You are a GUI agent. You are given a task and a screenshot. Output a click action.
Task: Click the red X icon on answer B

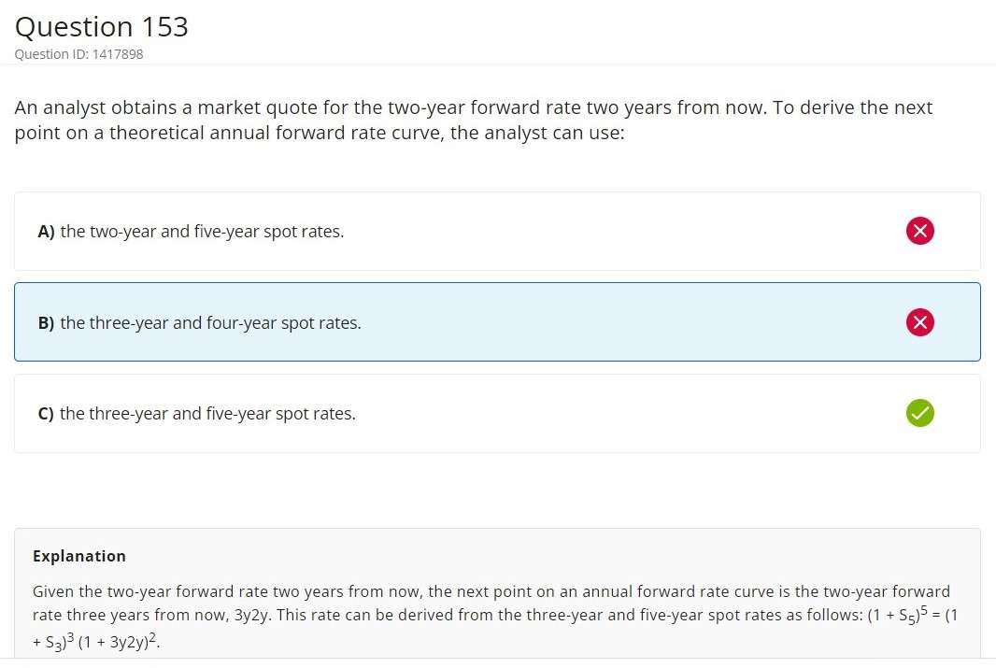click(x=919, y=322)
